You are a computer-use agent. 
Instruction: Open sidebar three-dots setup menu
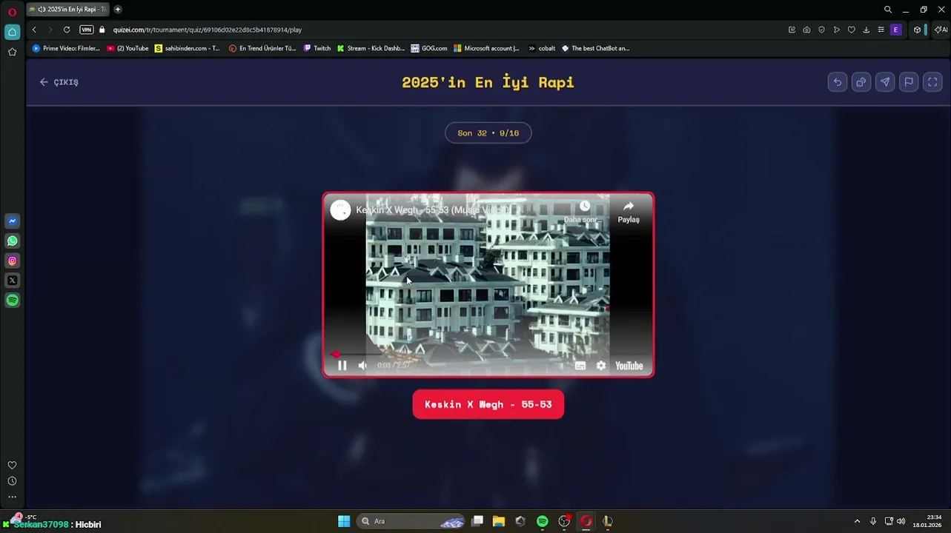pyautogui.click(x=13, y=497)
